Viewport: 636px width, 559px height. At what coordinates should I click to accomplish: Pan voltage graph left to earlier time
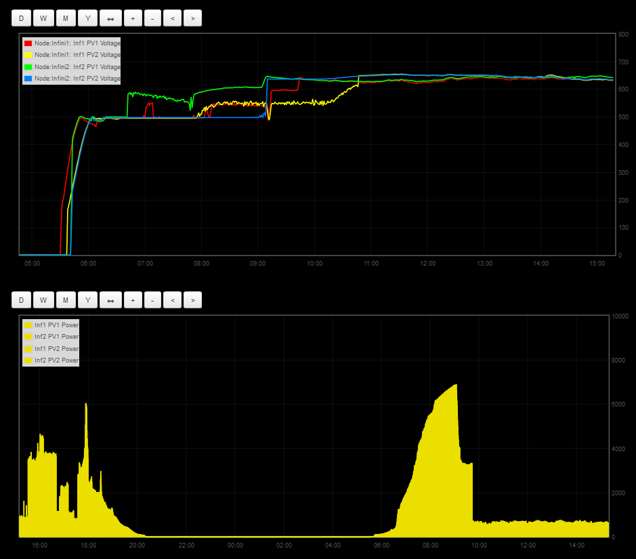point(173,18)
